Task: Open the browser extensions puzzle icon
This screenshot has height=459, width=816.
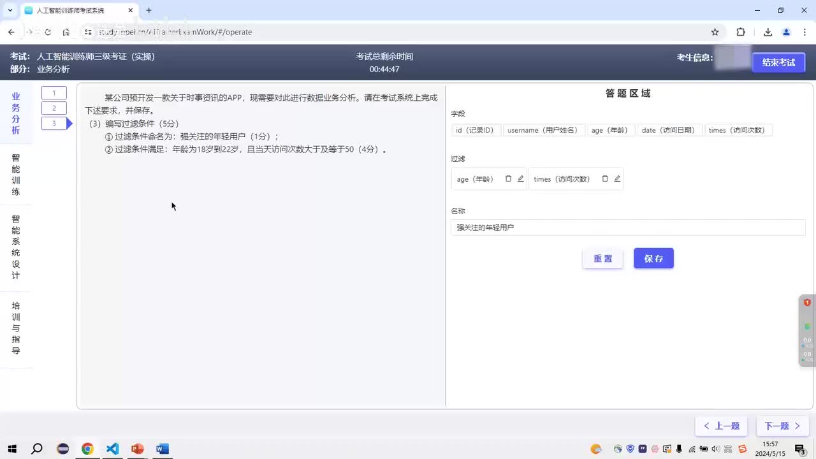Action: click(x=741, y=32)
